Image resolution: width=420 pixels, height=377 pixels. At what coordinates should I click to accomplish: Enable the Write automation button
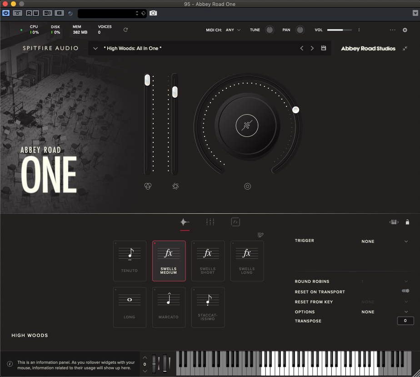pos(36,13)
